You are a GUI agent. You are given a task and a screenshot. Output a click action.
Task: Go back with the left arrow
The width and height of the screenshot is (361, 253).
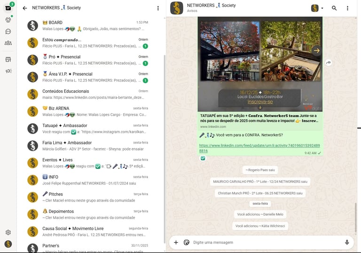point(25,8)
